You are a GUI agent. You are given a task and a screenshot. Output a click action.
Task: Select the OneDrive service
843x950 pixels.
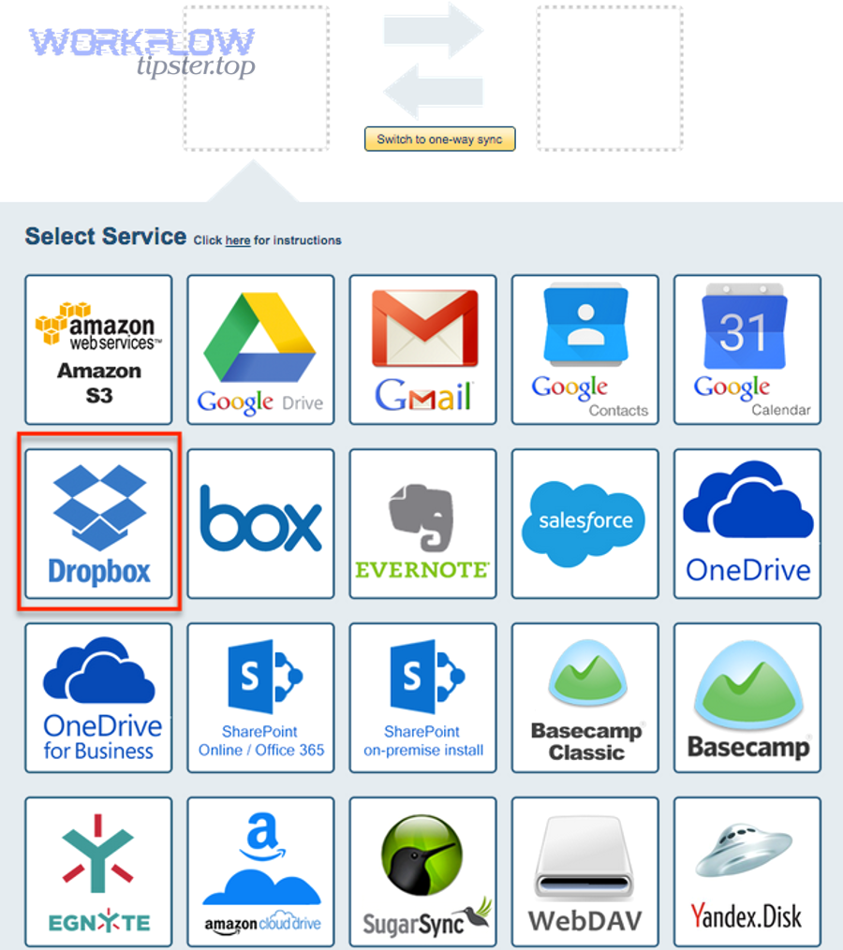747,522
